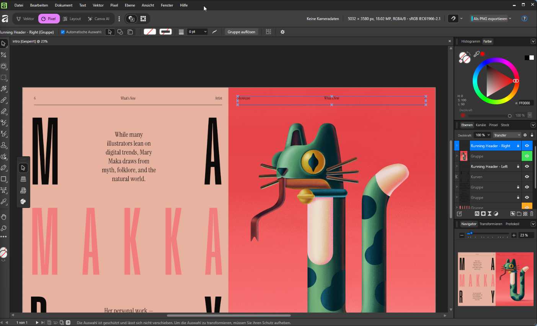Expand the Running Header - Right group
The height and width of the screenshot is (326, 537).
coord(457,146)
